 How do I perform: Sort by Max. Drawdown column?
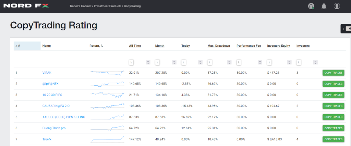219,46
